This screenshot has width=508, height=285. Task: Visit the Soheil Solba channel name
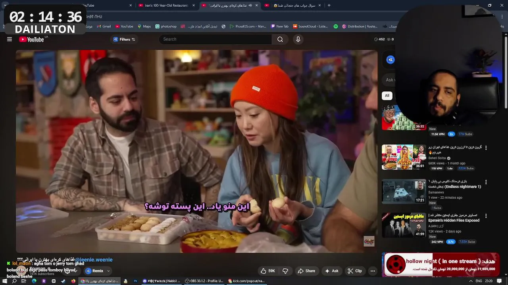(437, 158)
